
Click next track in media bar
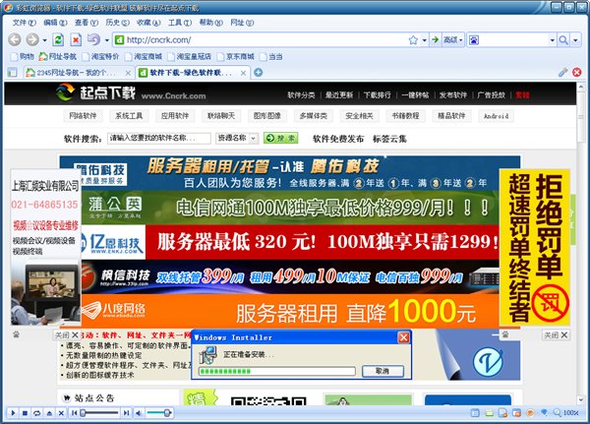(x=127, y=413)
